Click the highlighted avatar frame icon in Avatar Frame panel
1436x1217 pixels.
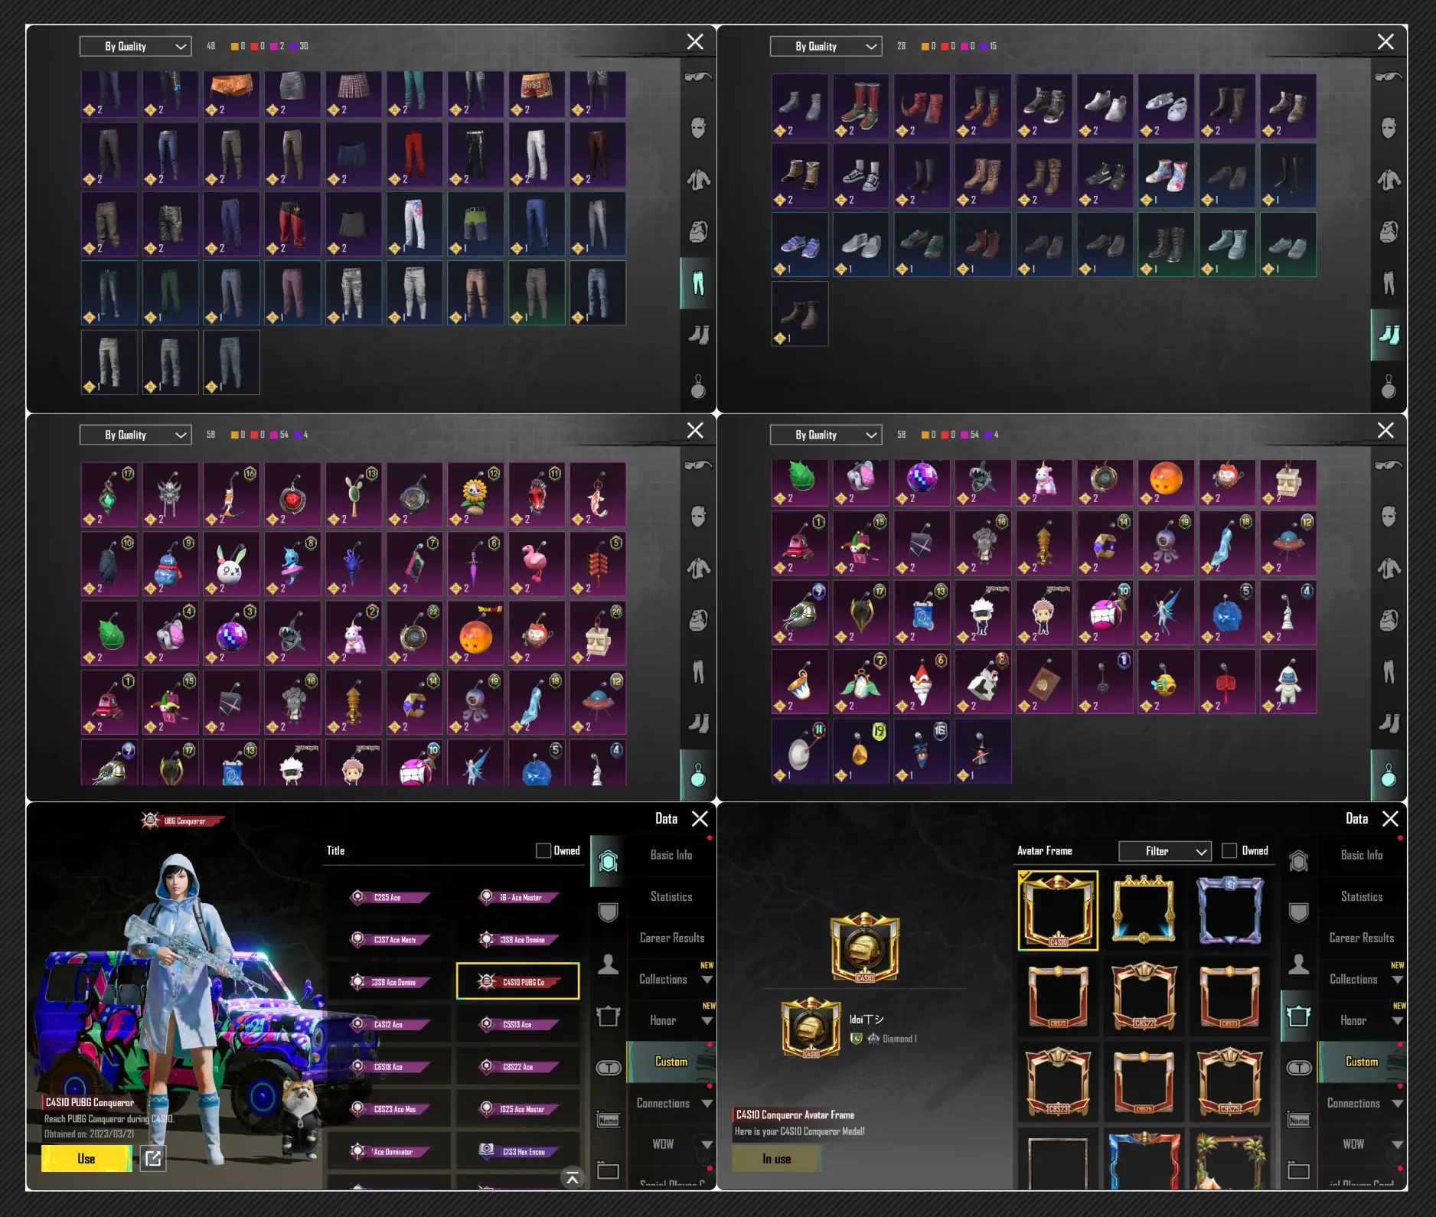(1298, 1016)
